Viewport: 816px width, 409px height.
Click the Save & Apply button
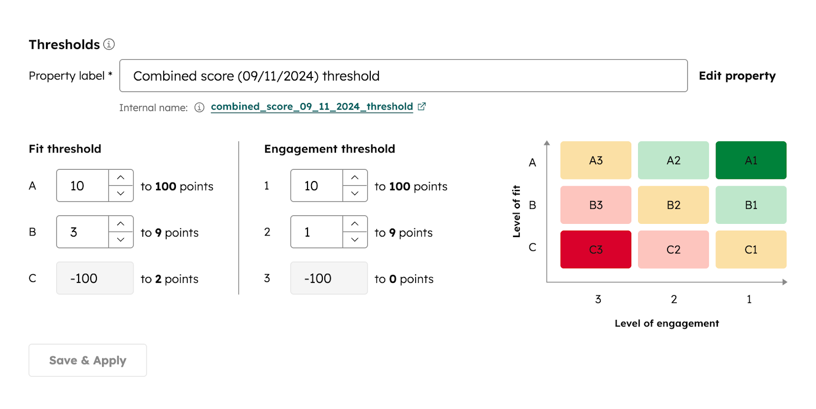[x=88, y=361]
